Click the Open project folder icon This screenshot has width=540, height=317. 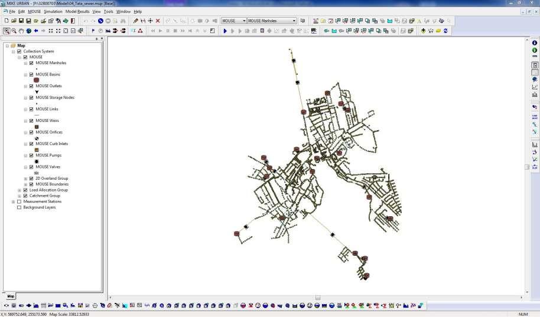click(x=14, y=21)
